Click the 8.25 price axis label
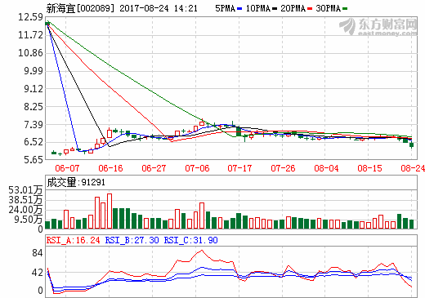425x298 pixels. coord(34,107)
